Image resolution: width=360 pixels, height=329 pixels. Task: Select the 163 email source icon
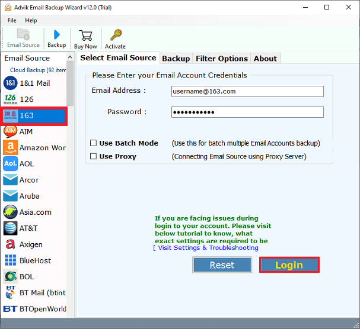(10, 115)
